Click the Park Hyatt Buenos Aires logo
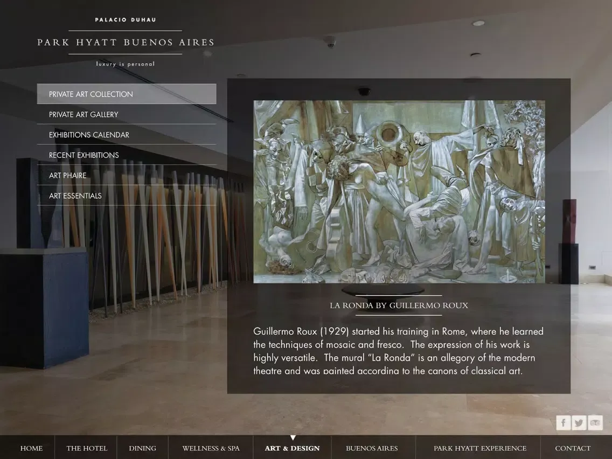This screenshot has height=459, width=612. tap(126, 42)
